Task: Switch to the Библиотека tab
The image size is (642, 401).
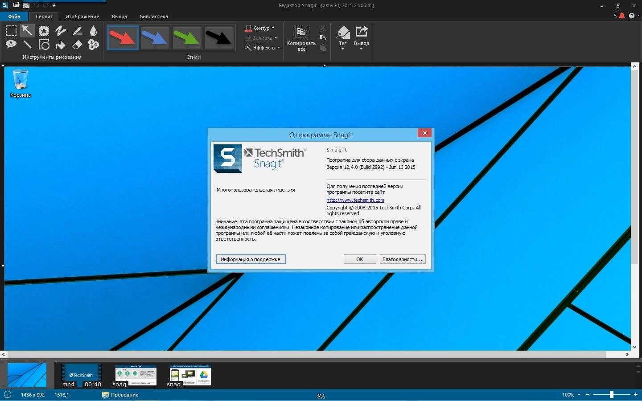Action: point(154,16)
